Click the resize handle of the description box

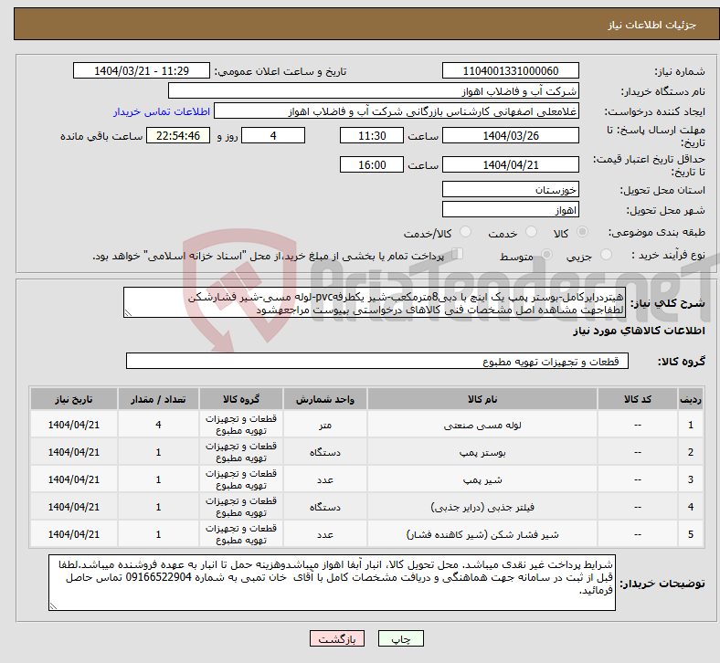tap(128, 313)
